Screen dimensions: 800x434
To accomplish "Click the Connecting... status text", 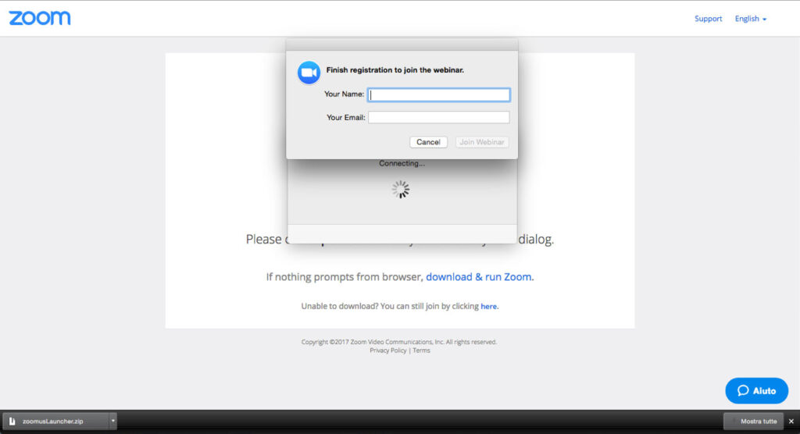I will pyautogui.click(x=402, y=164).
